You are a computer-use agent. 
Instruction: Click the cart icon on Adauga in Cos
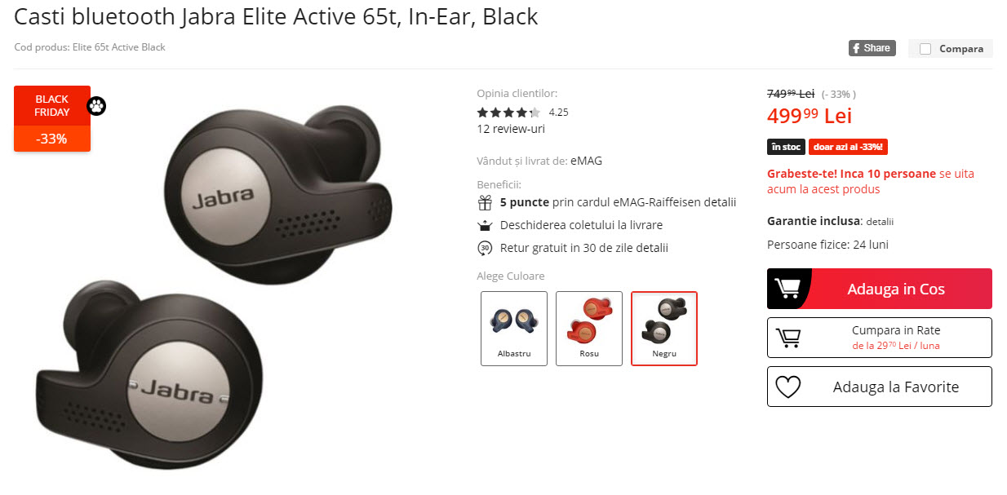[787, 289]
